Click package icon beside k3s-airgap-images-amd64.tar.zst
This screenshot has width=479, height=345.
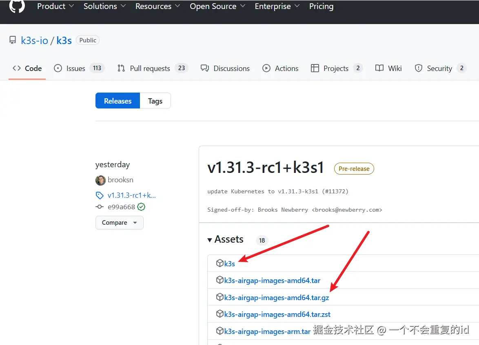click(220, 314)
